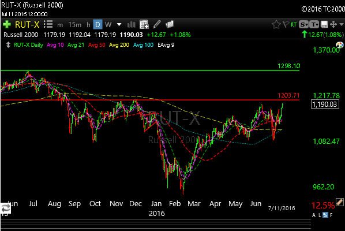Open the color palette icon

coord(340,45)
